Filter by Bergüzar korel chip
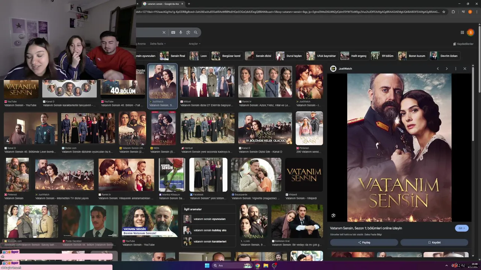This screenshot has height=270, width=481. (x=227, y=56)
